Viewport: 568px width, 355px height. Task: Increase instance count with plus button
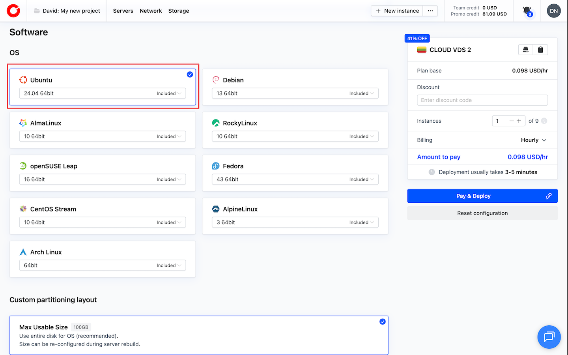(519, 121)
